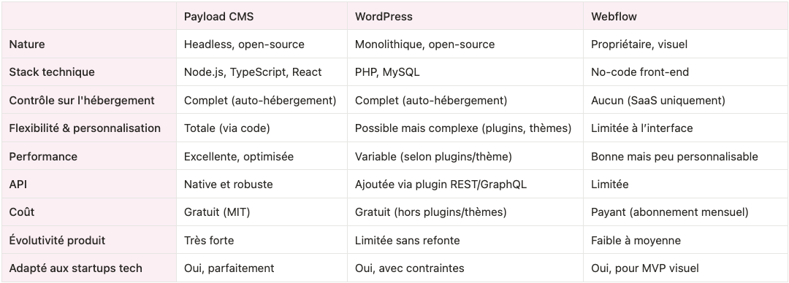789x283 pixels.
Task: Select the 'Évolutivité produit' row label
Action: (89, 240)
